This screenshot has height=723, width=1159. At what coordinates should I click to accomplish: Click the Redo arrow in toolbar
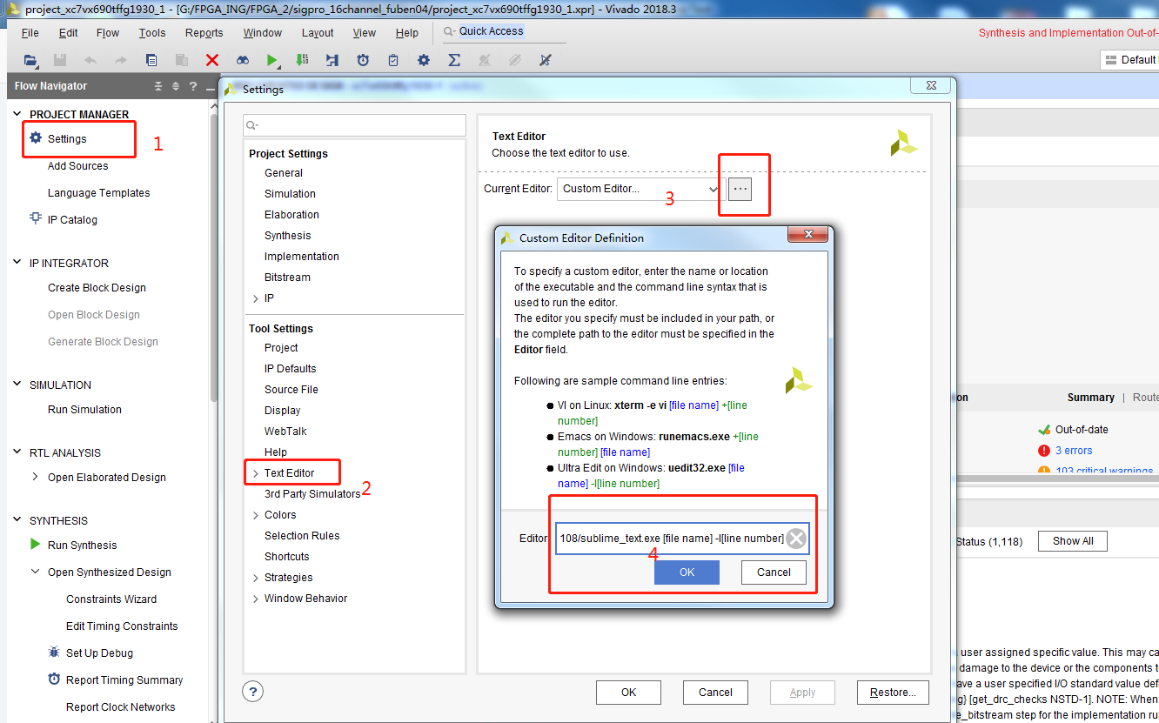121,60
